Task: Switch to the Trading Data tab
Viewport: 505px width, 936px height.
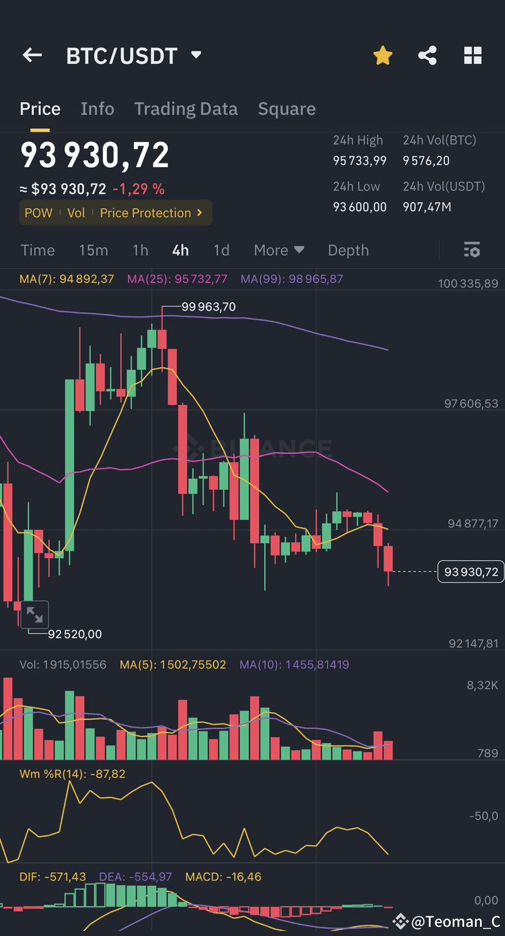Action: (186, 108)
